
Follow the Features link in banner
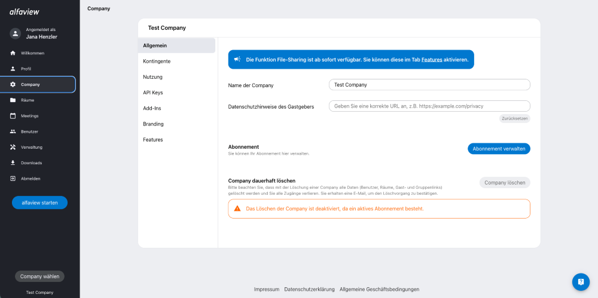click(x=432, y=60)
